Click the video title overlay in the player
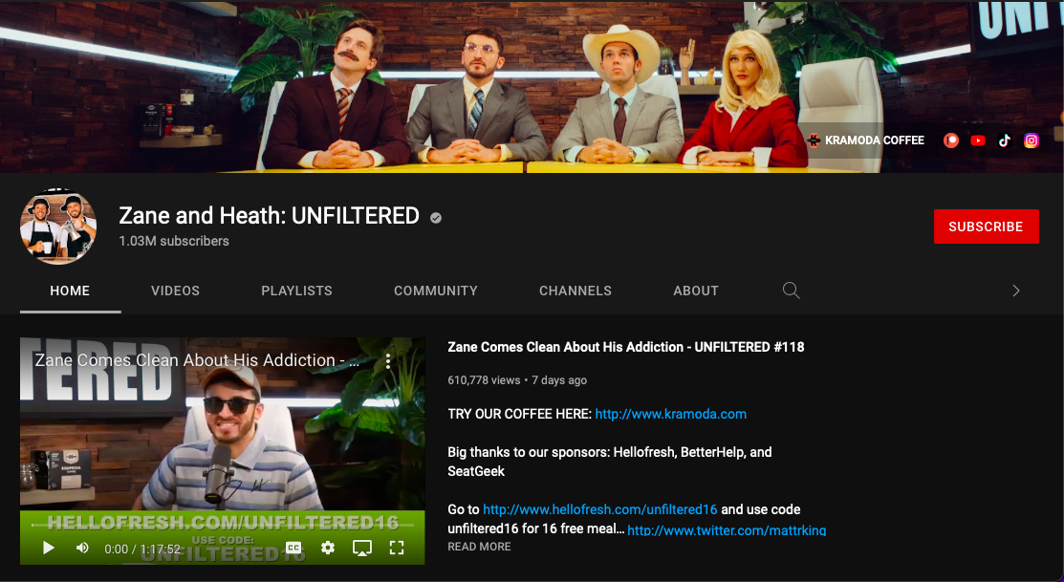 [197, 360]
